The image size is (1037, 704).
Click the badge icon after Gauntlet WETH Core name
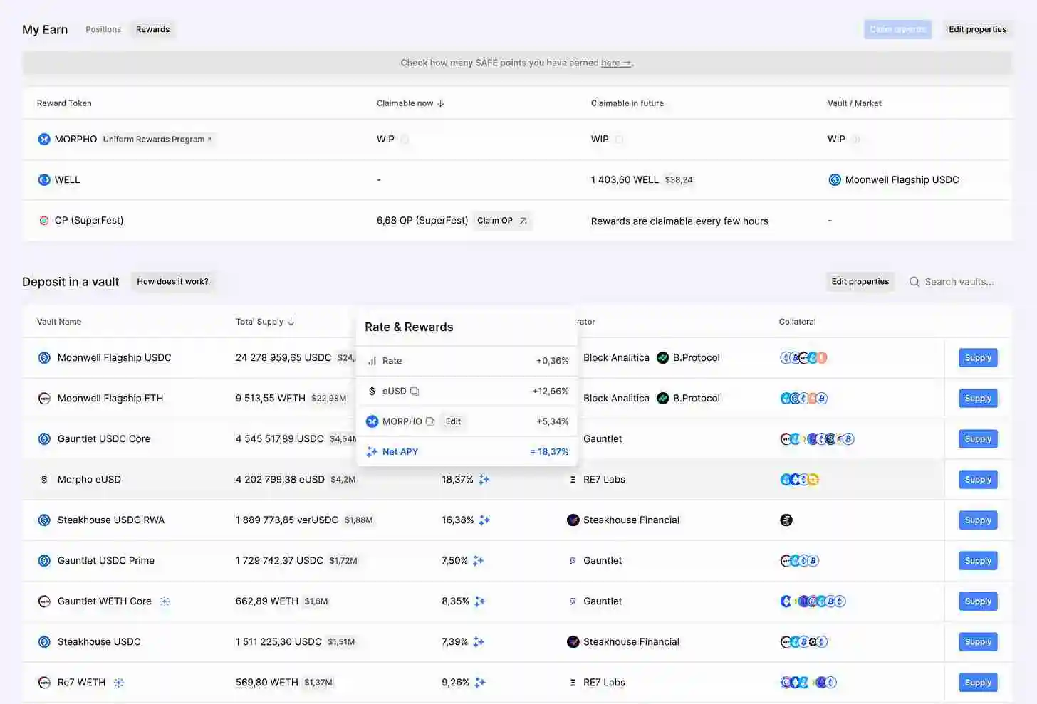(x=165, y=601)
